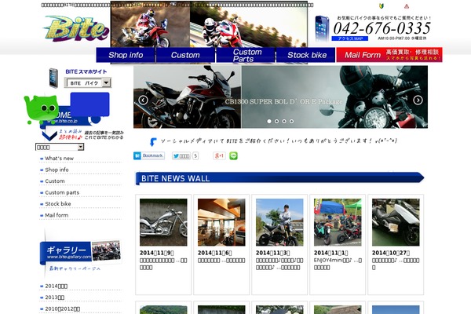Open the 2010-2012 gallery archive link
The width and height of the screenshot is (471, 314).
tap(63, 309)
